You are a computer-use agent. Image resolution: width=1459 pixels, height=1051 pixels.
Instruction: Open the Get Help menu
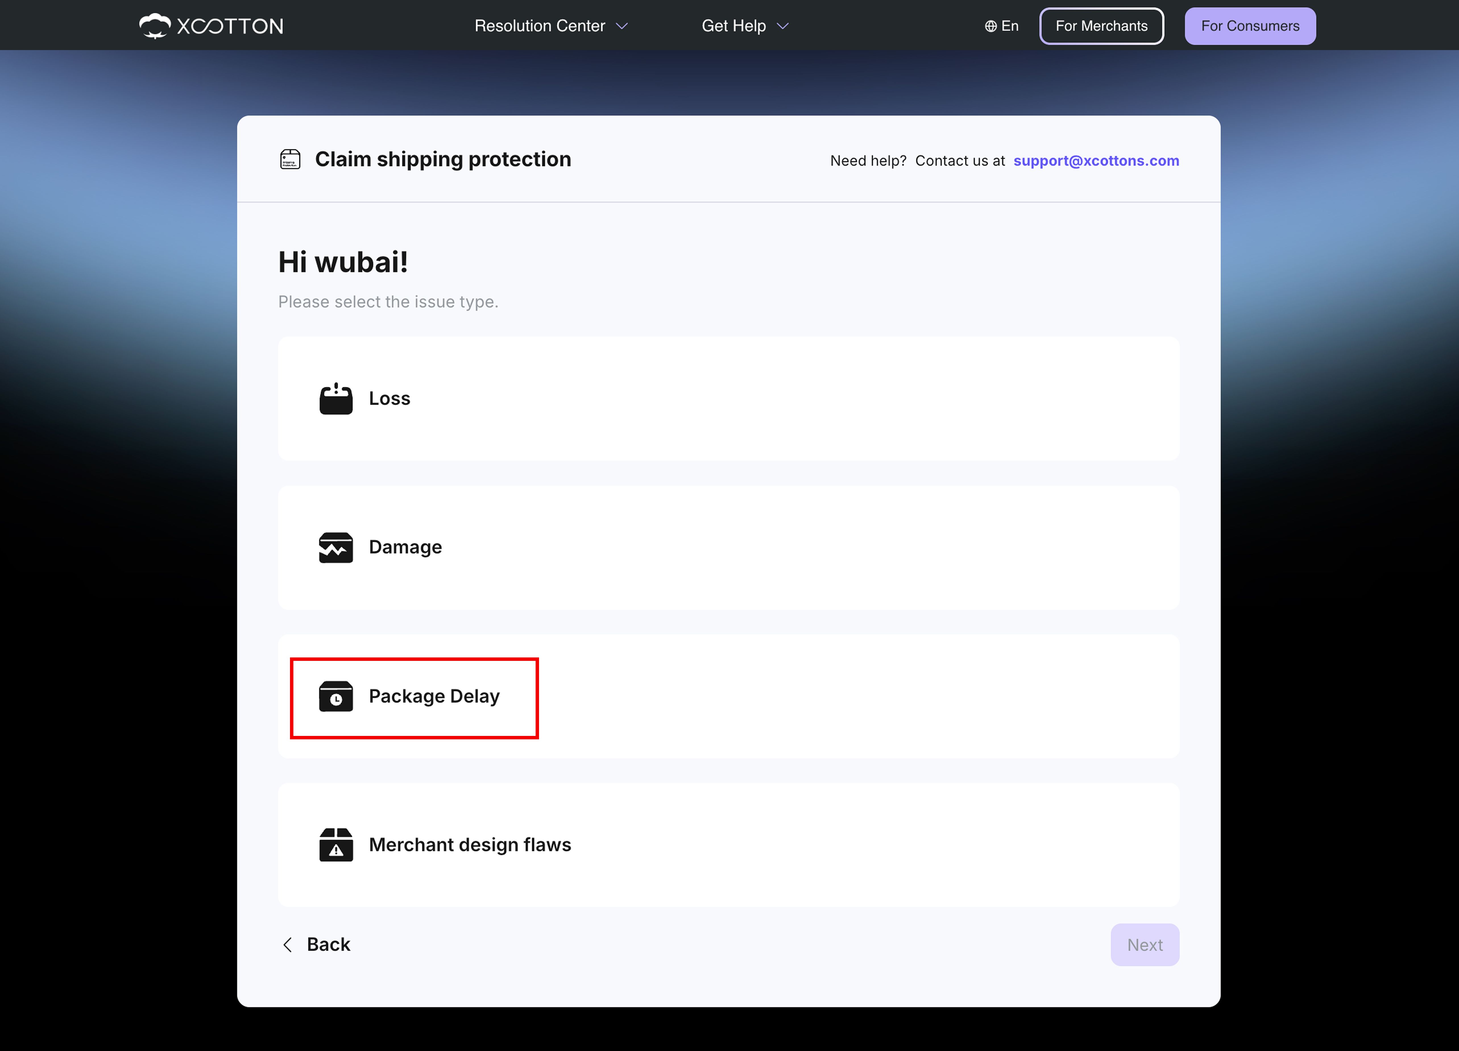pyautogui.click(x=745, y=26)
